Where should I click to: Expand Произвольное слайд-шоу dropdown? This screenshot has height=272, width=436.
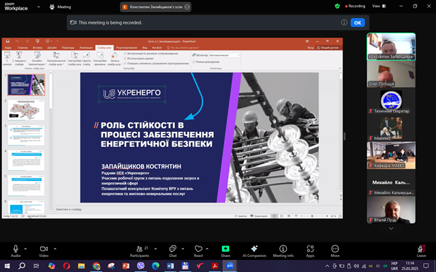point(56,64)
